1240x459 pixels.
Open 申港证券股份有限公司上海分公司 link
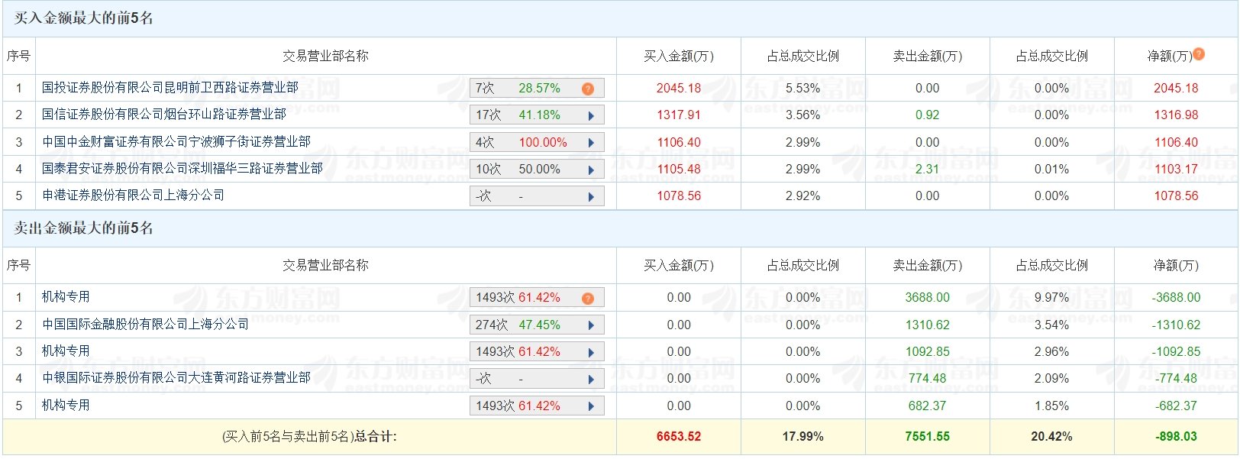click(x=133, y=196)
